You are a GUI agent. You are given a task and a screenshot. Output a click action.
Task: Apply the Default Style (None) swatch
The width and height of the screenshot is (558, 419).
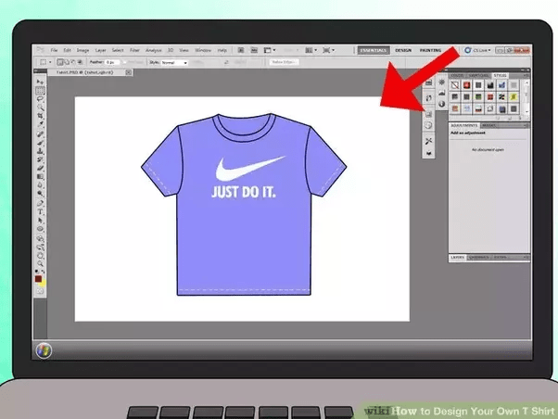tap(455, 85)
